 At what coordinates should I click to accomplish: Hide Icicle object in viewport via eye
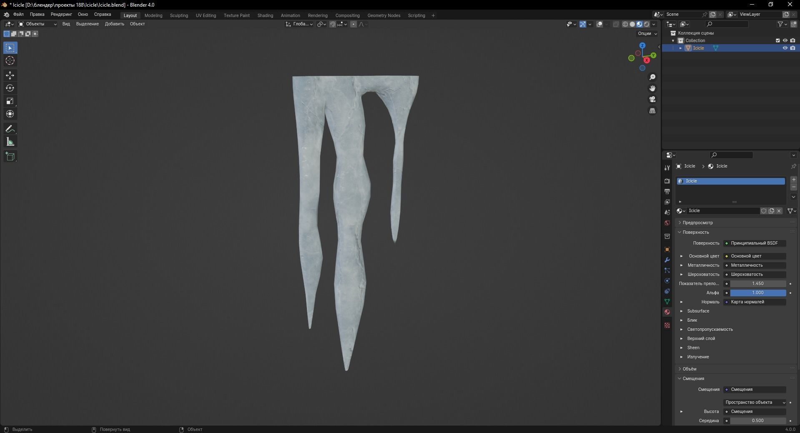pyautogui.click(x=785, y=48)
